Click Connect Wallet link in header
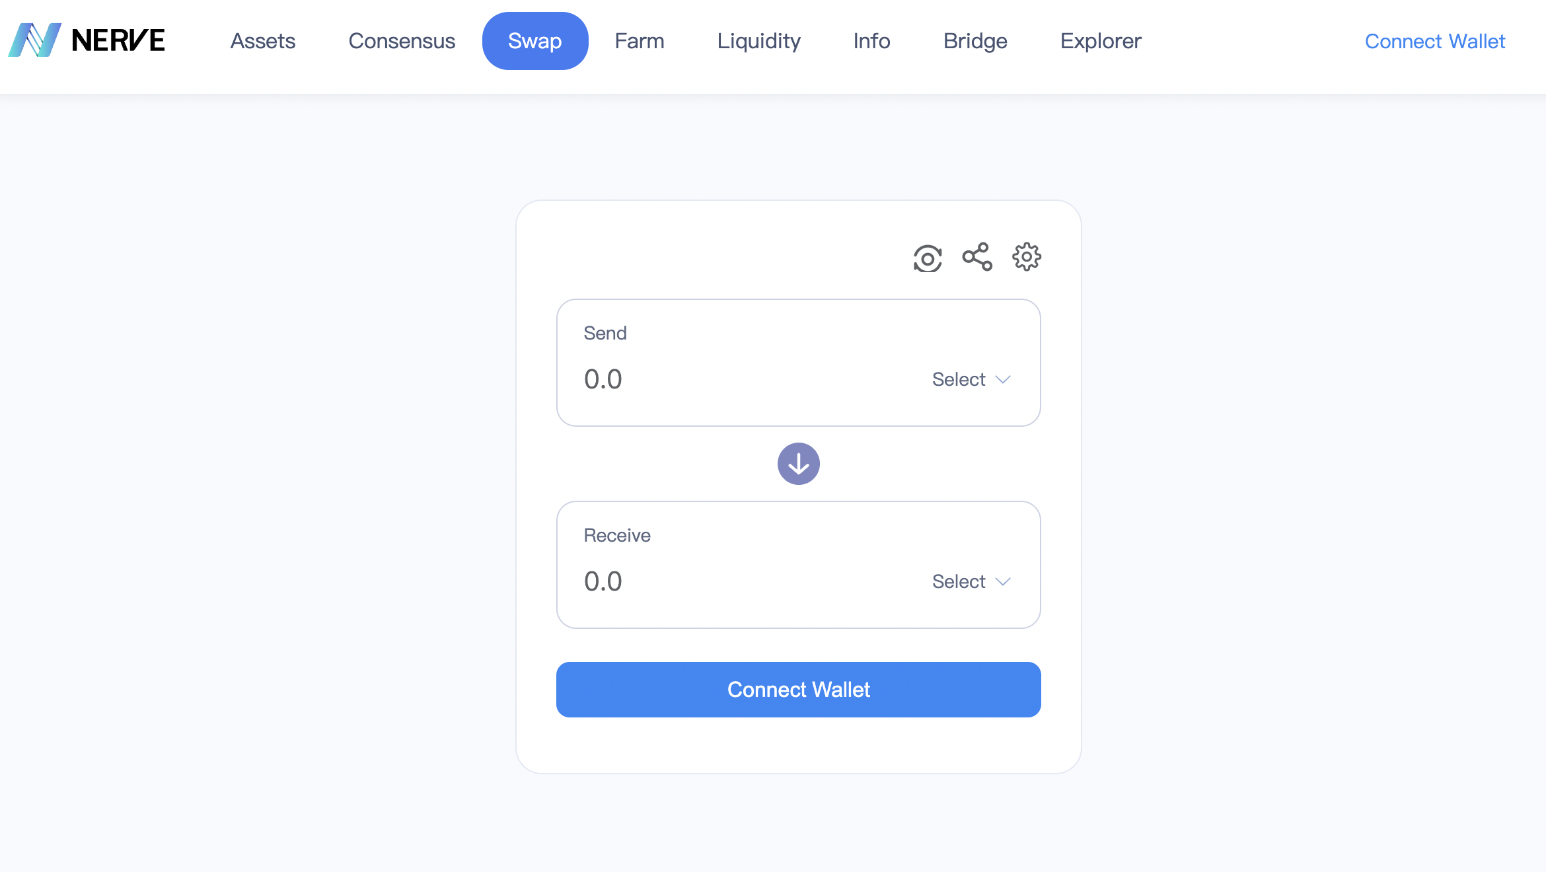The width and height of the screenshot is (1546, 872). click(1435, 41)
